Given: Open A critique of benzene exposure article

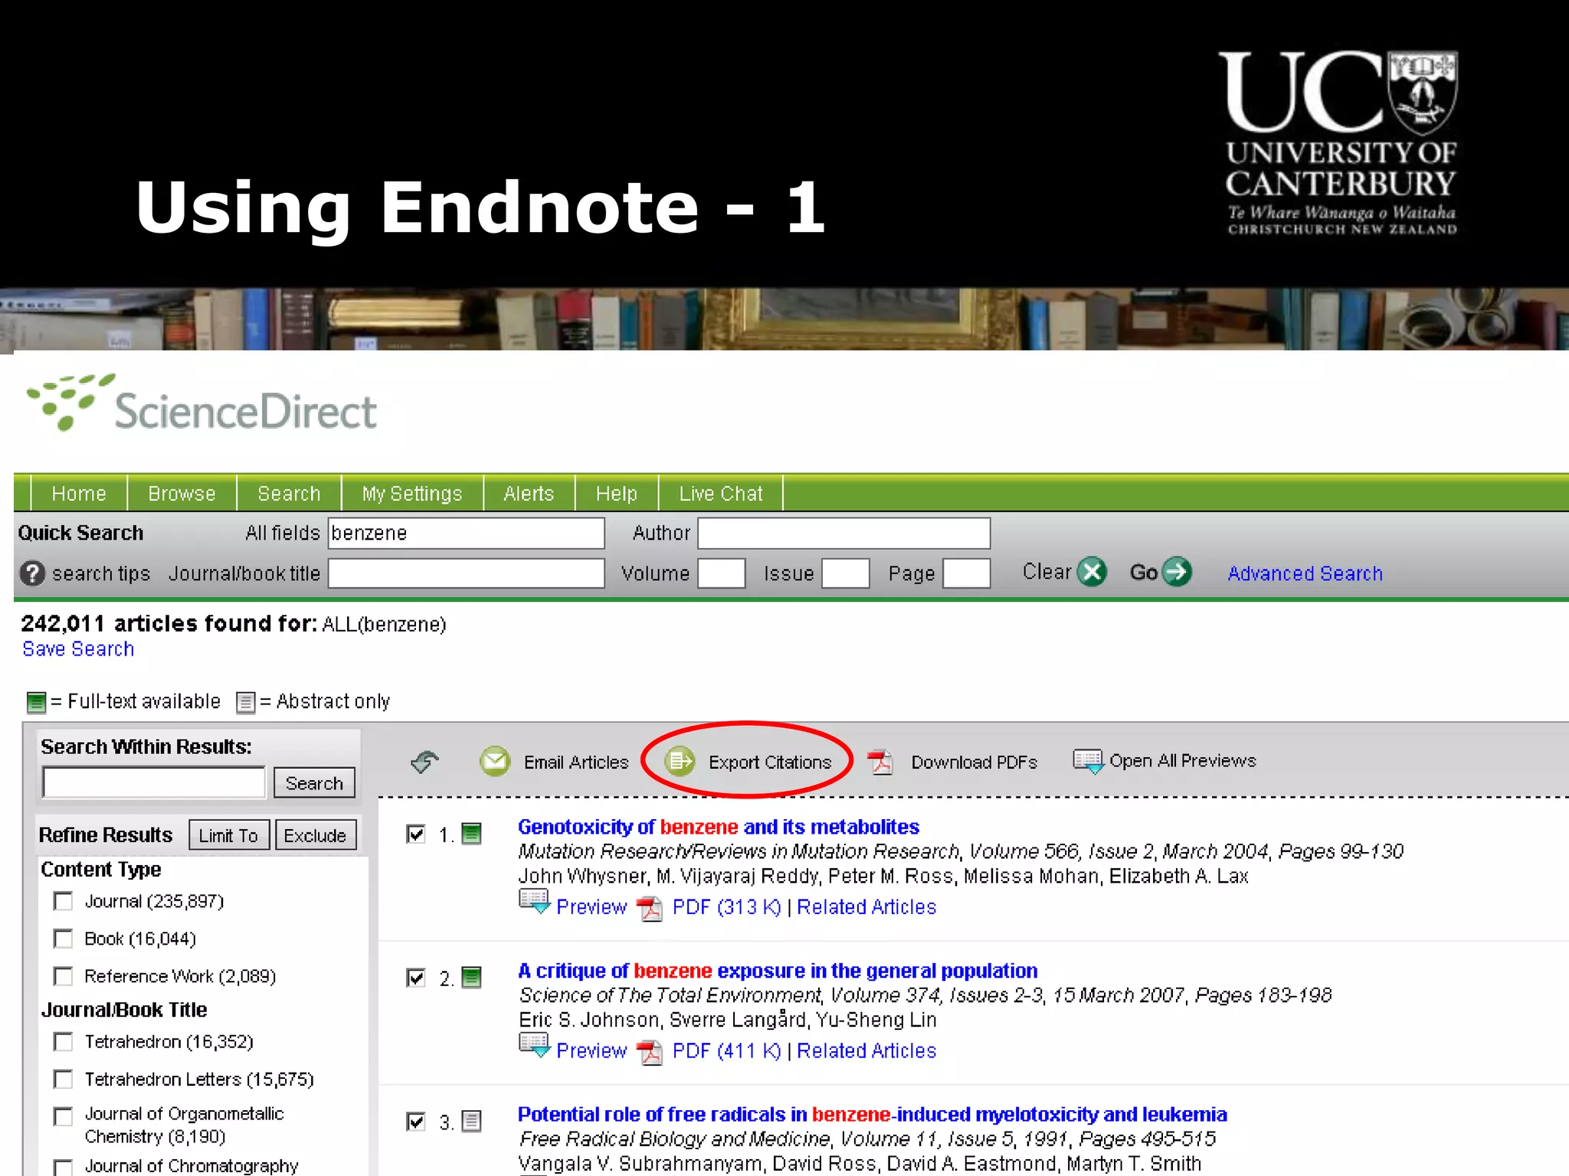Looking at the screenshot, I should 778,971.
